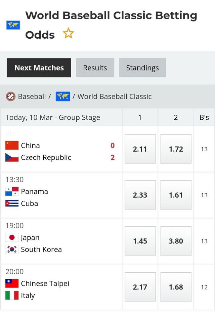
Task: Click the Italy flag icon
Action: click(12, 296)
